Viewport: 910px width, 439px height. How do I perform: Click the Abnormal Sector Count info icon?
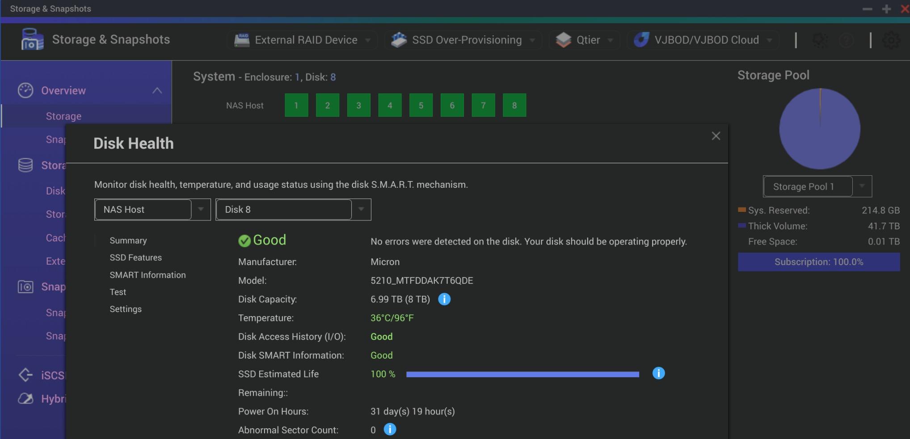click(390, 429)
